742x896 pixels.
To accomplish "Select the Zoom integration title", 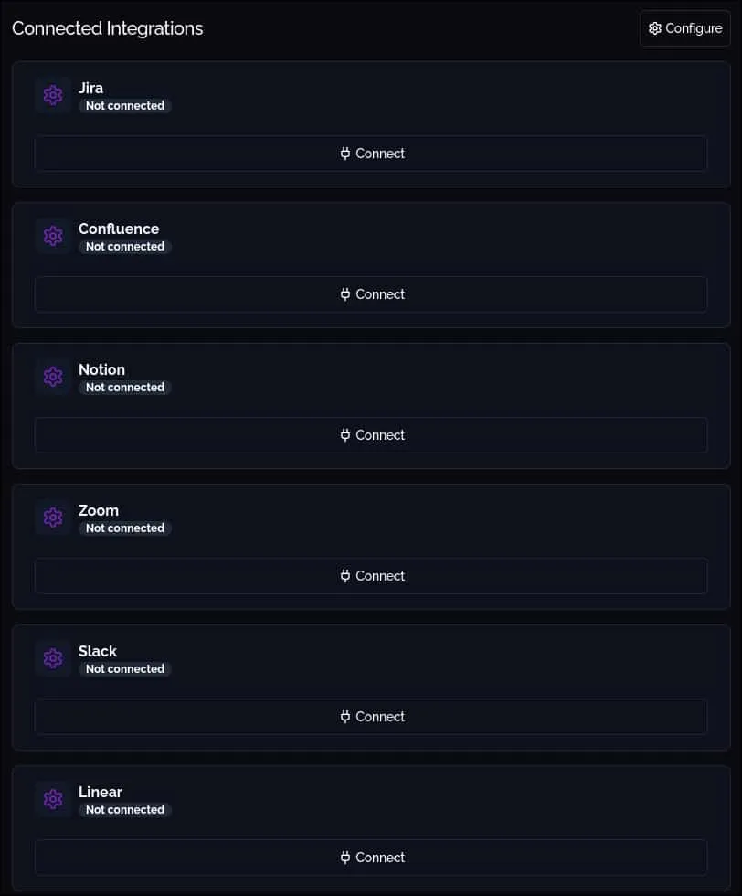I will point(99,510).
